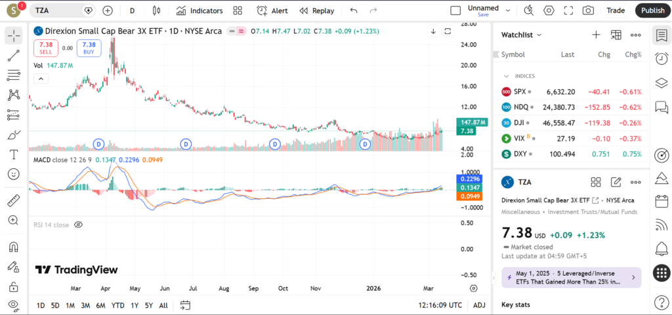Select the Ruler measure tool
This screenshot has width=672, height=315.
[13, 201]
